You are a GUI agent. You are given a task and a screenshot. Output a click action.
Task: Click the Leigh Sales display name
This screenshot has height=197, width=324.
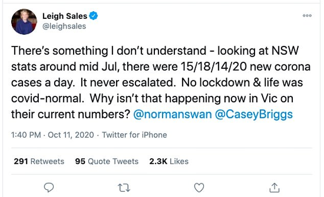pos(65,16)
